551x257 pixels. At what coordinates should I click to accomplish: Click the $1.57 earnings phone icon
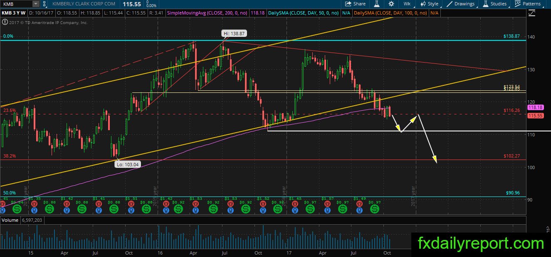pyautogui.click(x=327, y=204)
